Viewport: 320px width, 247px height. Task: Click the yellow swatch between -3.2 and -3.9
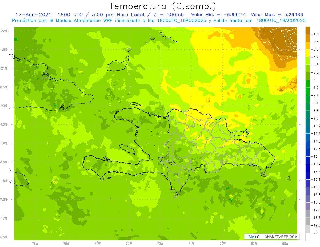[x=307, y=53]
